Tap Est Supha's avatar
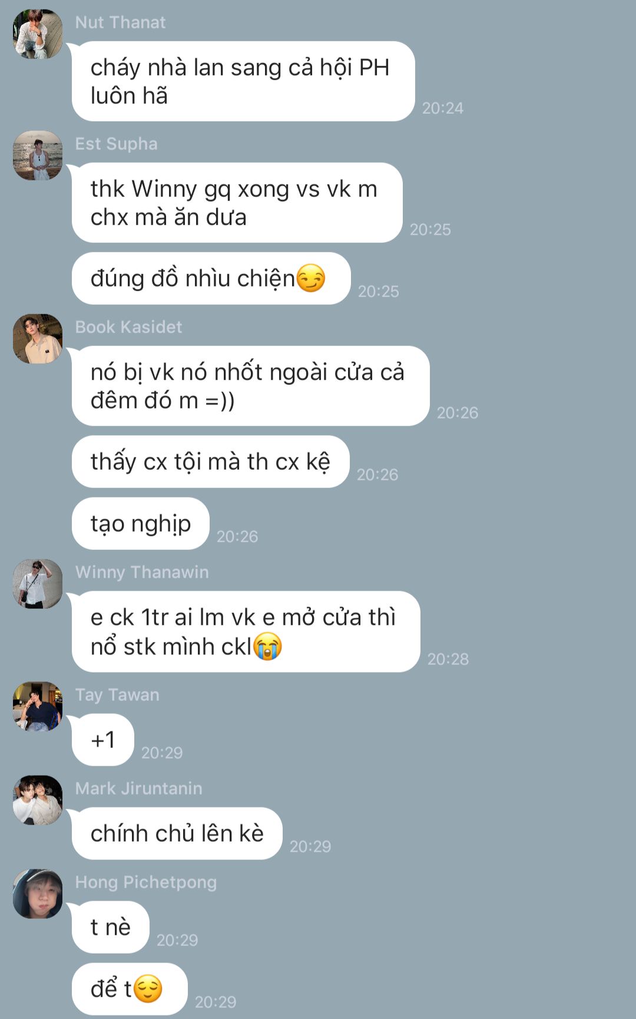This screenshot has width=636, height=1019. click(x=38, y=156)
